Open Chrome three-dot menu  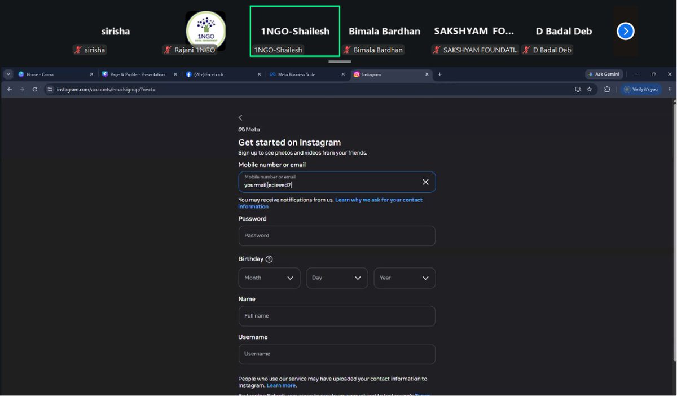670,89
